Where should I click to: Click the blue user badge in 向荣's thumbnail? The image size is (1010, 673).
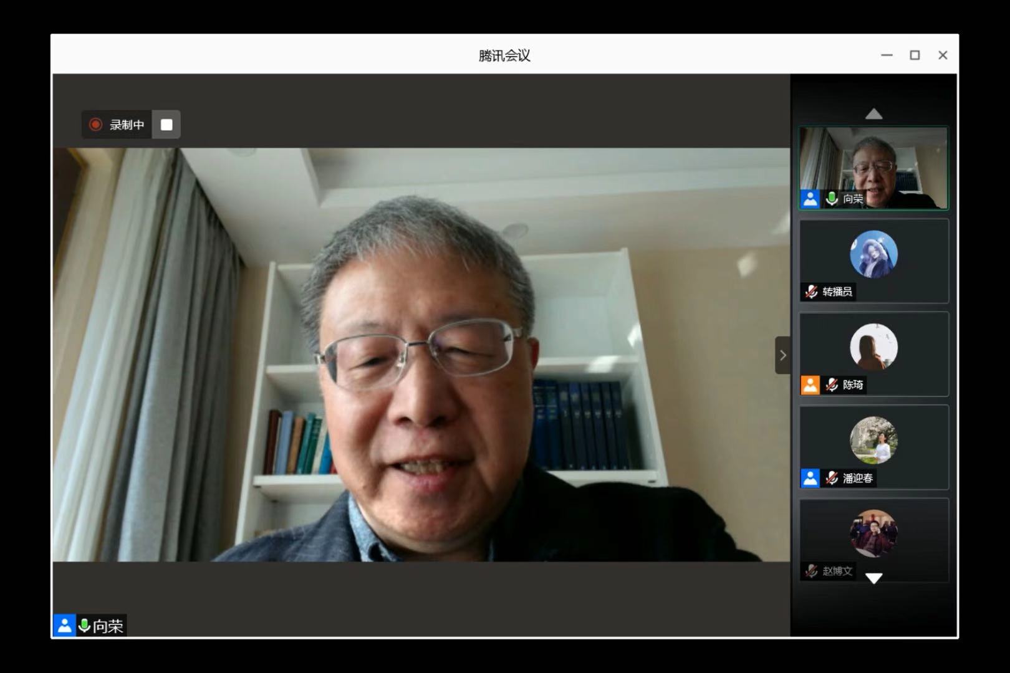(x=810, y=199)
